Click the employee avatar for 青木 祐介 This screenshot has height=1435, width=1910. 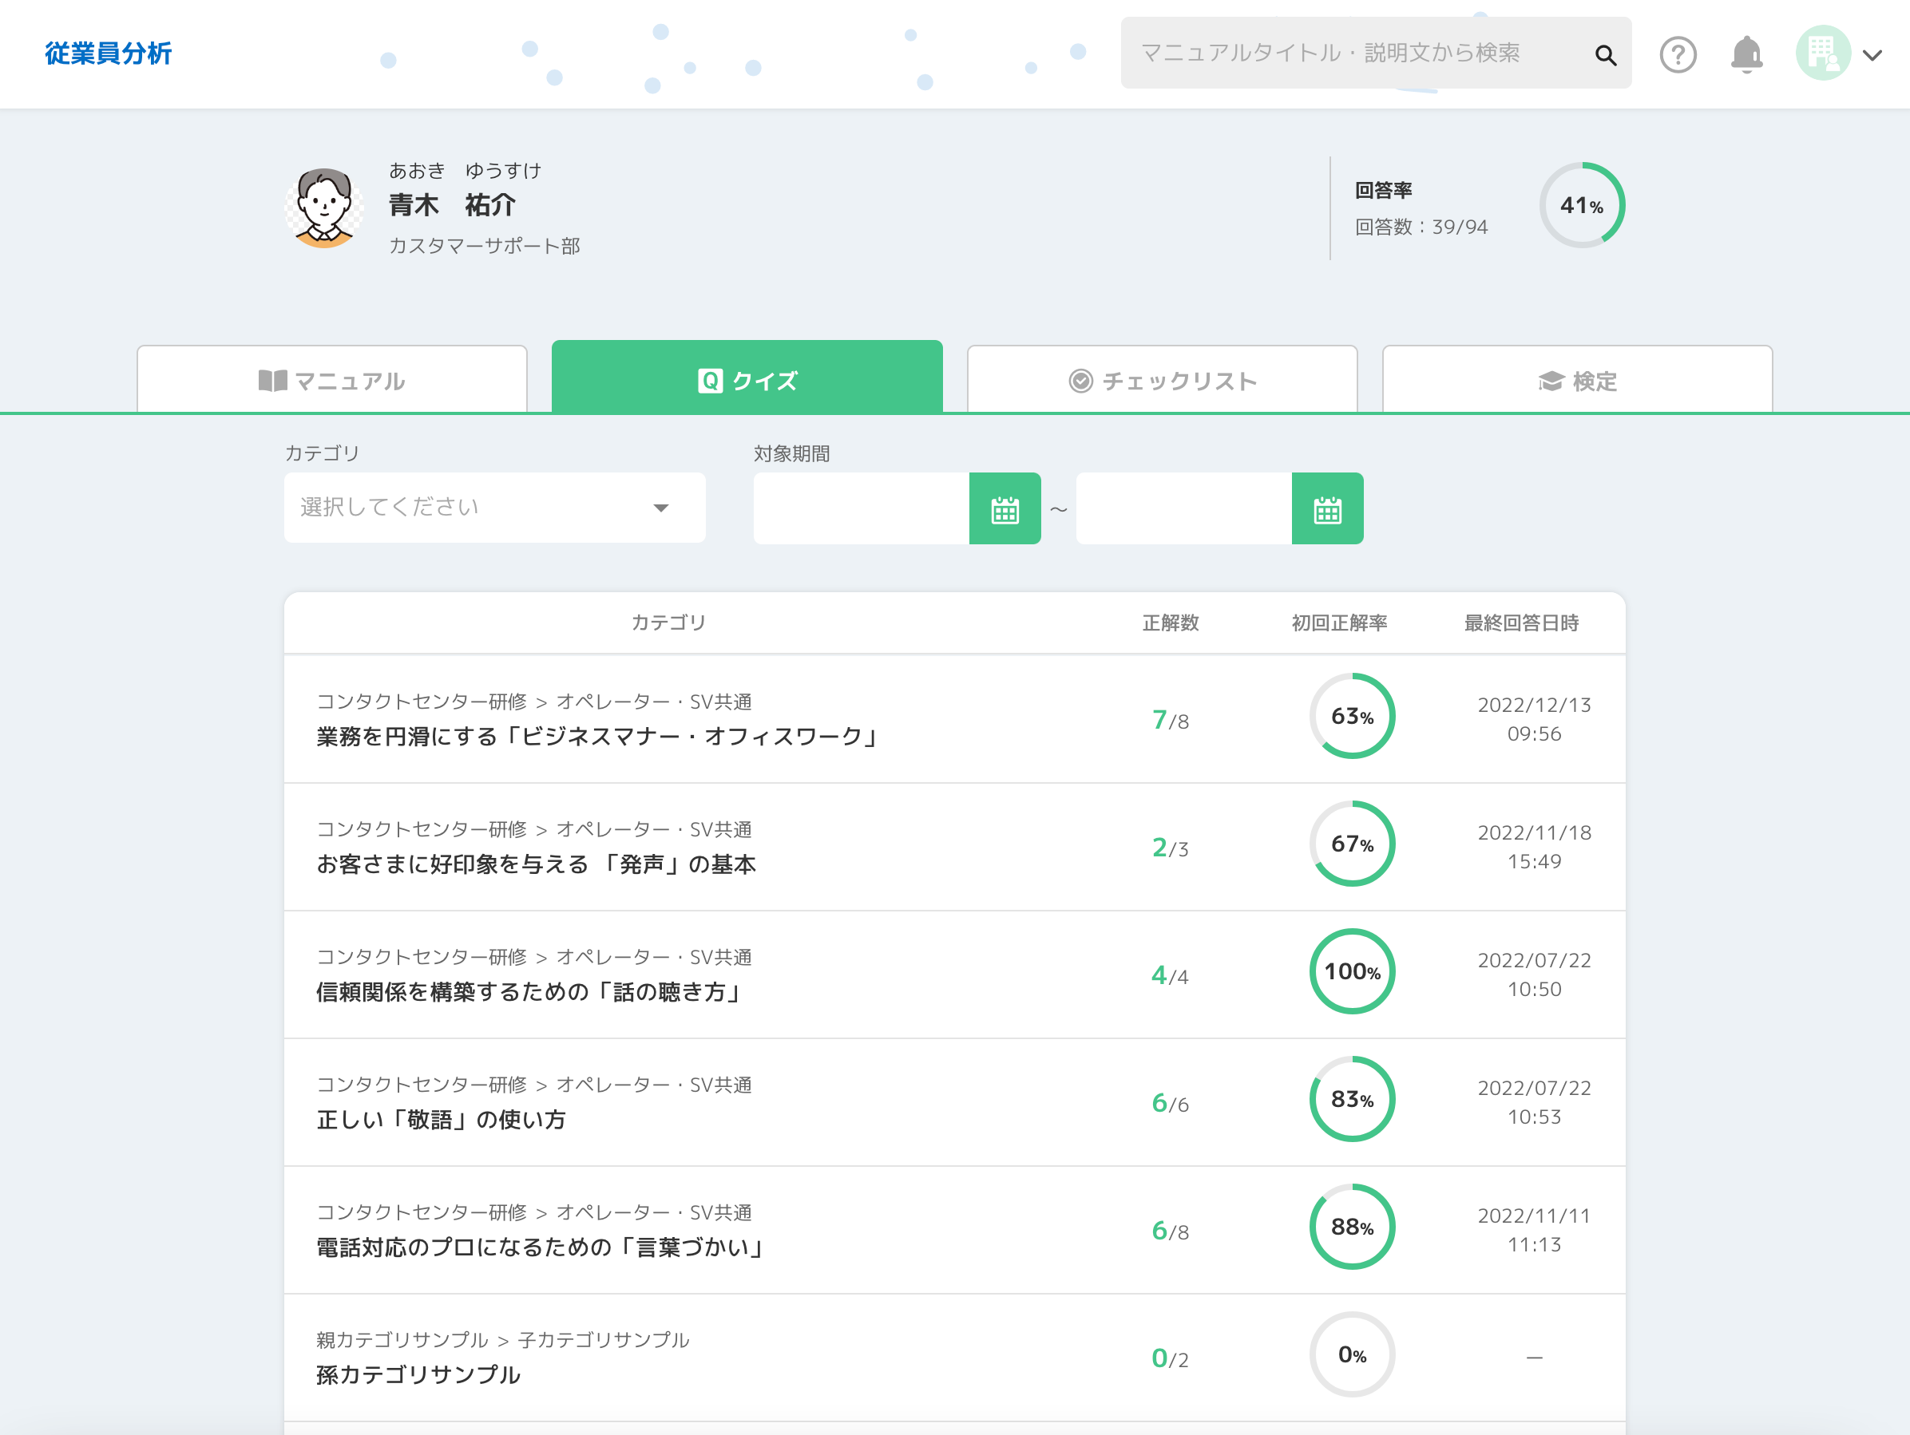(x=324, y=208)
